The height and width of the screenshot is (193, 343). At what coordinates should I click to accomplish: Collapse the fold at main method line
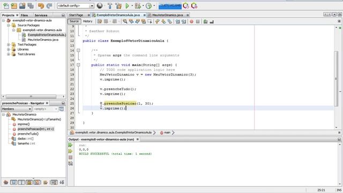(x=78, y=65)
